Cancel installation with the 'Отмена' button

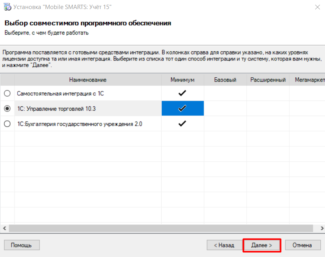(303, 245)
